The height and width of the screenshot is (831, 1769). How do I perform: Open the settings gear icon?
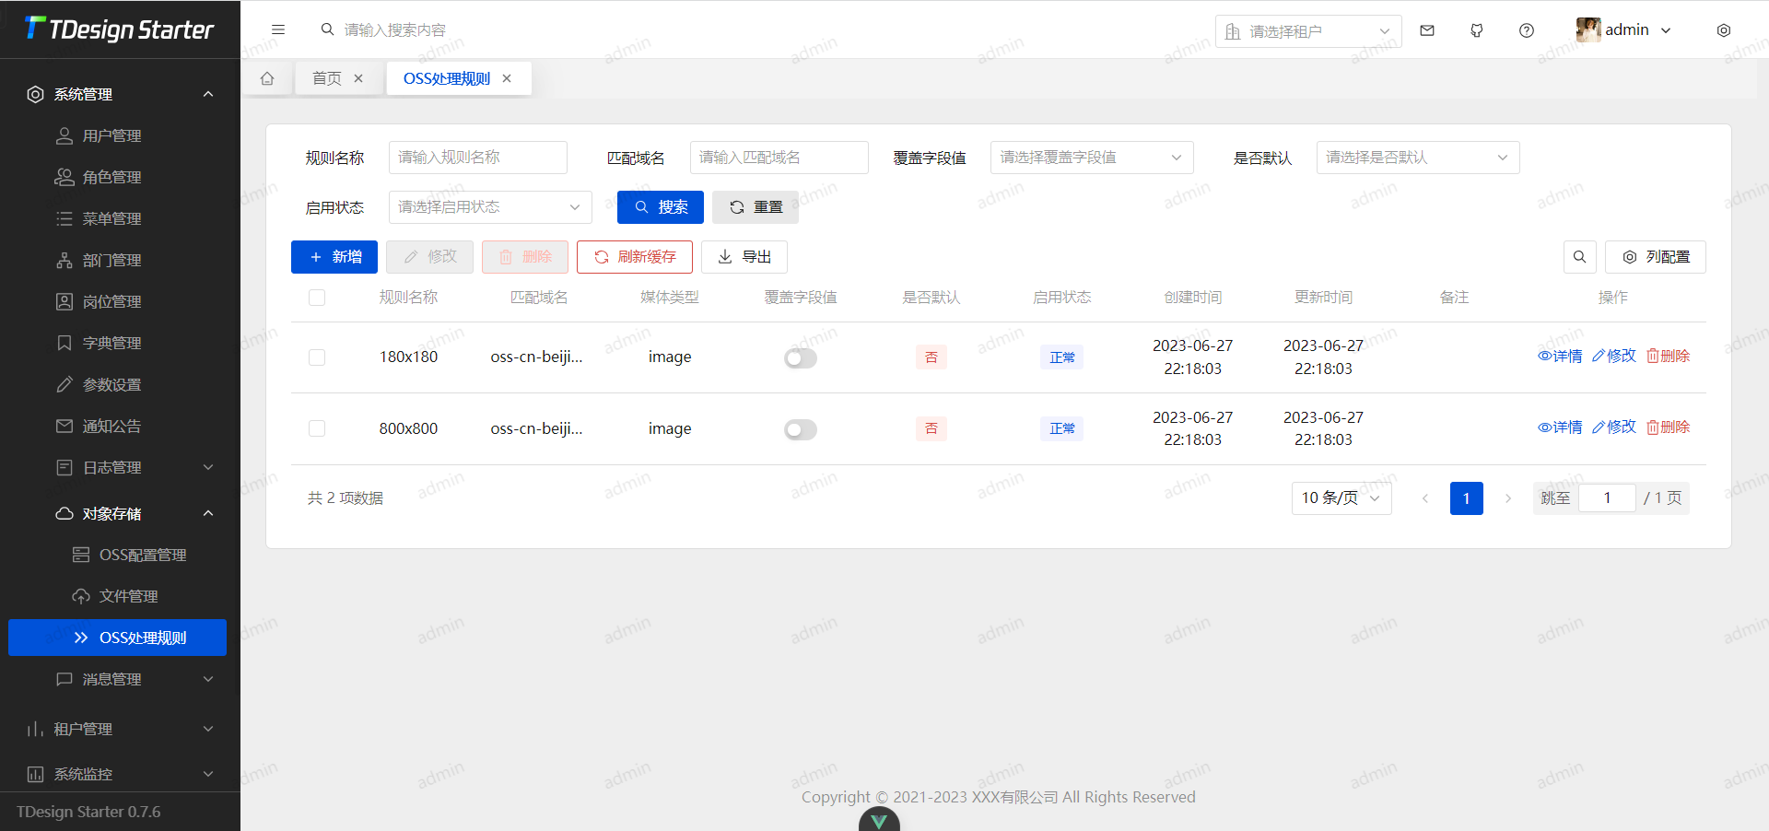[x=1723, y=29]
